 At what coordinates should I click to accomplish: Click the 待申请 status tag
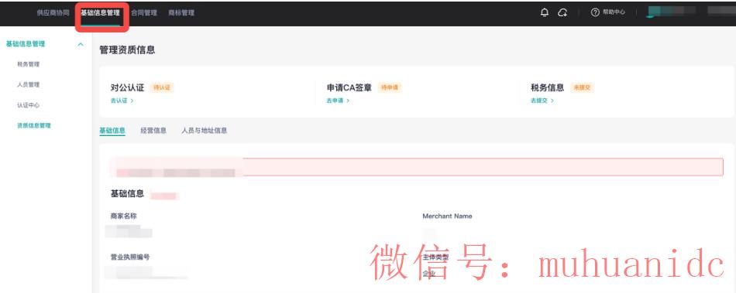[x=390, y=87]
